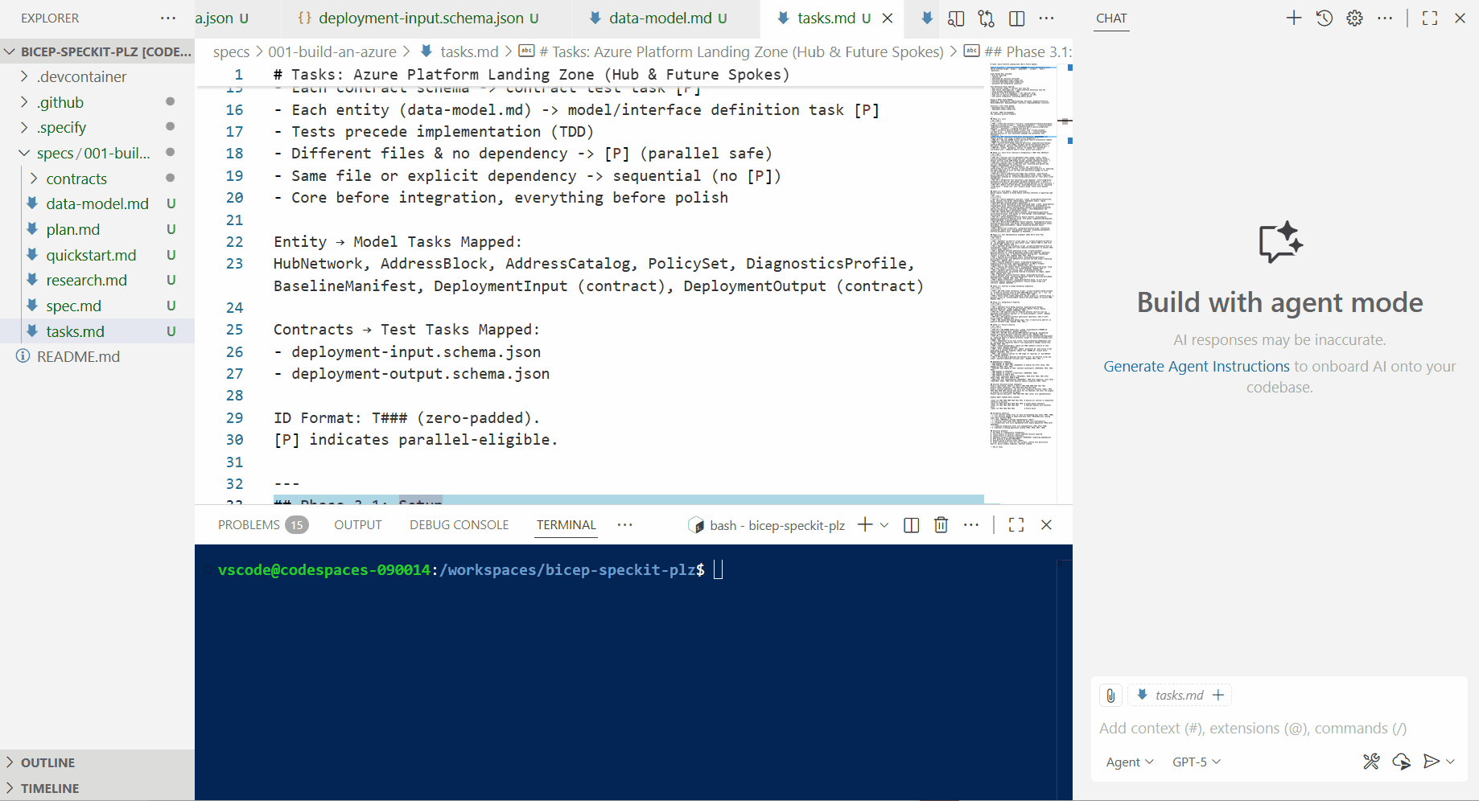Click the Generate Agent Instructions link
This screenshot has width=1479, height=801.
1196,367
